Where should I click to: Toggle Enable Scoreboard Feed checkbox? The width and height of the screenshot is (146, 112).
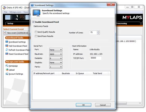point(33,22)
